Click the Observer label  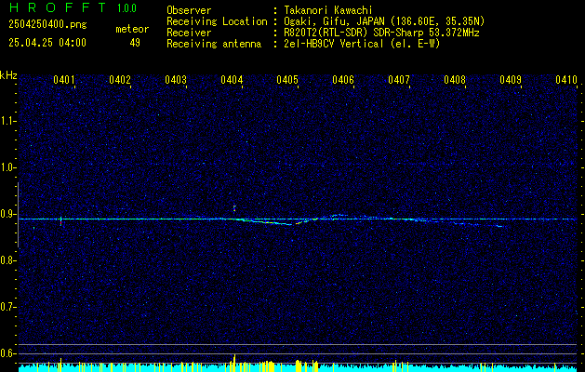189,10
